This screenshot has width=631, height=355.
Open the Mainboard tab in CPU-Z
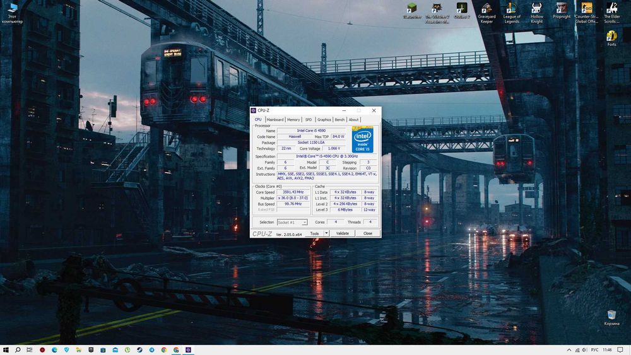click(x=275, y=120)
